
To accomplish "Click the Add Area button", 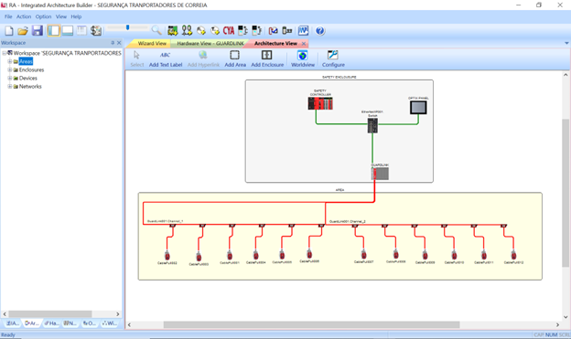I will [235, 58].
